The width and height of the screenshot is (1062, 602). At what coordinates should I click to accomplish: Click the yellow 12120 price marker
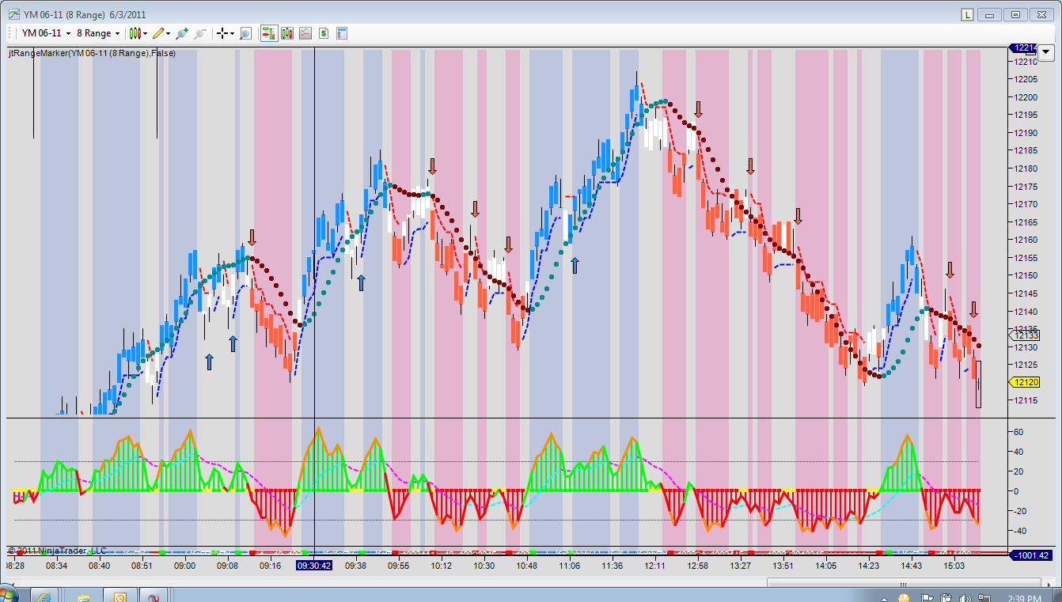[x=1026, y=382]
